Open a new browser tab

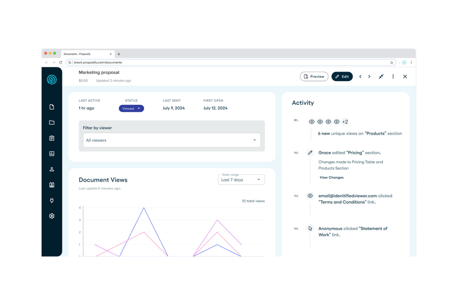pos(119,54)
